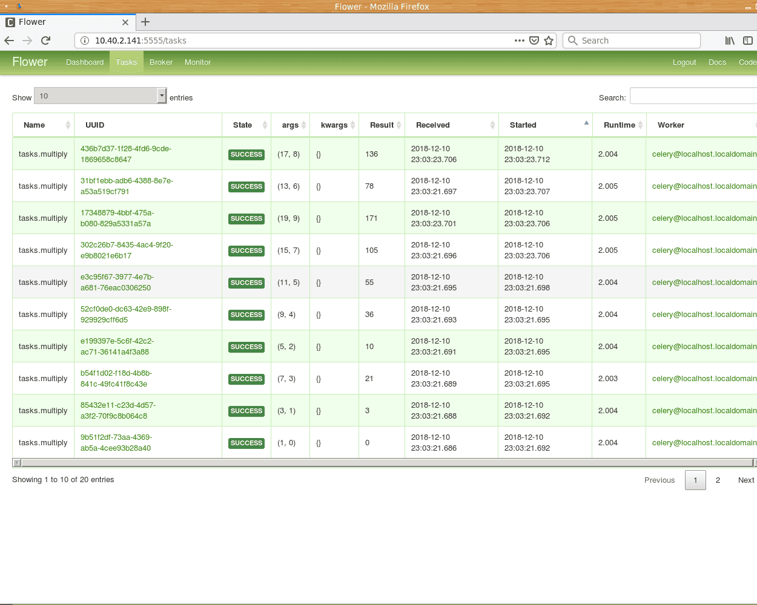Click the magnifier icon in the search box

pyautogui.click(x=572, y=41)
